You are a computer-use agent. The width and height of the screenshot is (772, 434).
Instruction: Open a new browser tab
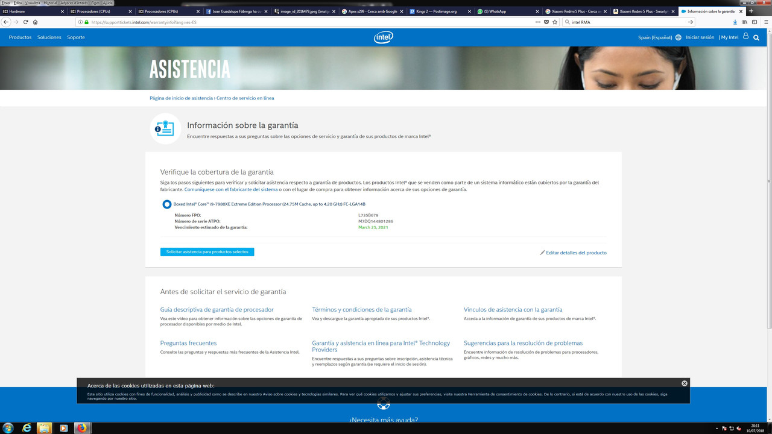click(x=750, y=11)
